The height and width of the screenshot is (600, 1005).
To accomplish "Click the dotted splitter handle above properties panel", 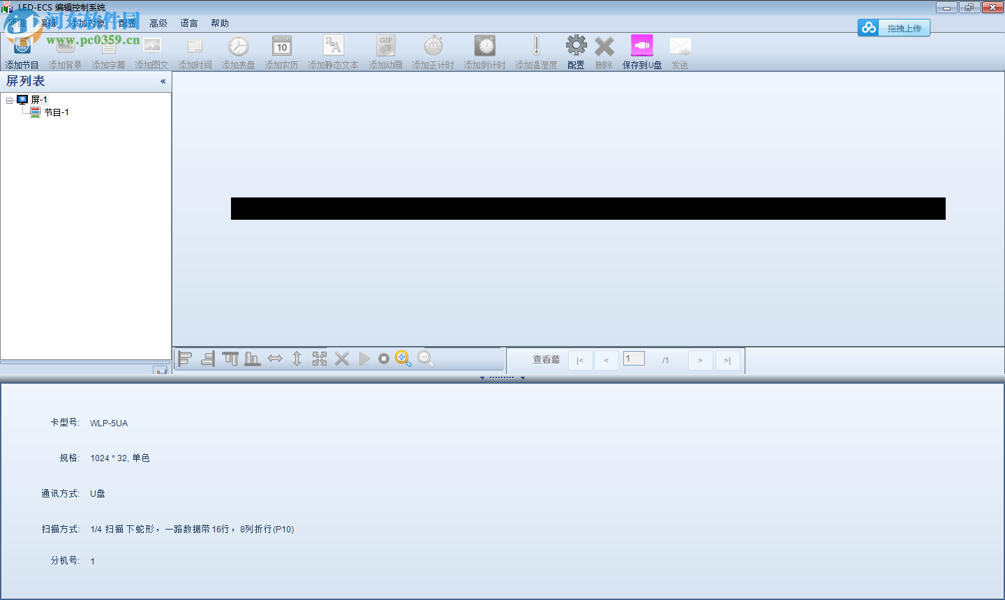I will 502,377.
